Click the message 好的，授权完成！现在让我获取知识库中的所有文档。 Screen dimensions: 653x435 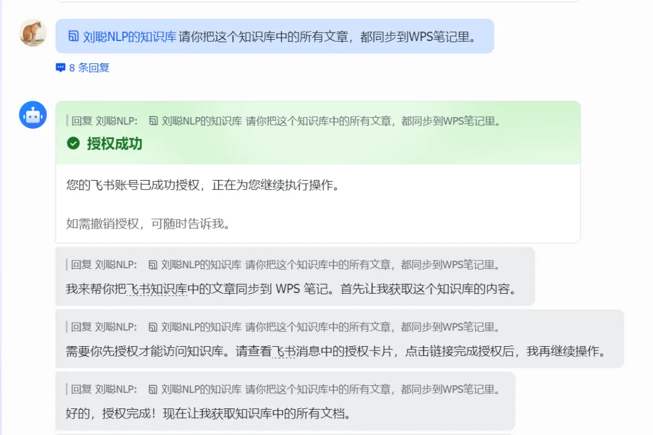pos(209,413)
